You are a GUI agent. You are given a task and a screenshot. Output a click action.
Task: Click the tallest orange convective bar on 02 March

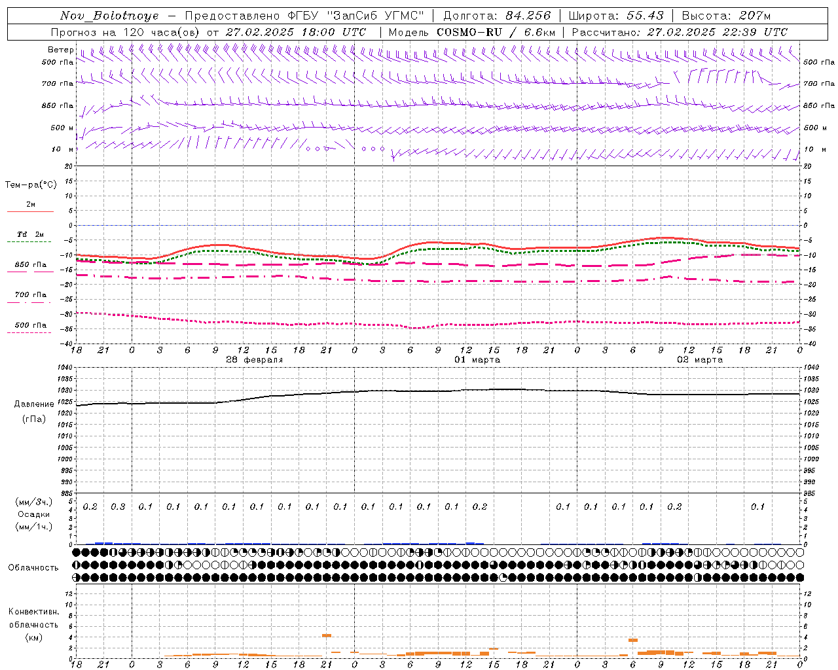(x=633, y=640)
